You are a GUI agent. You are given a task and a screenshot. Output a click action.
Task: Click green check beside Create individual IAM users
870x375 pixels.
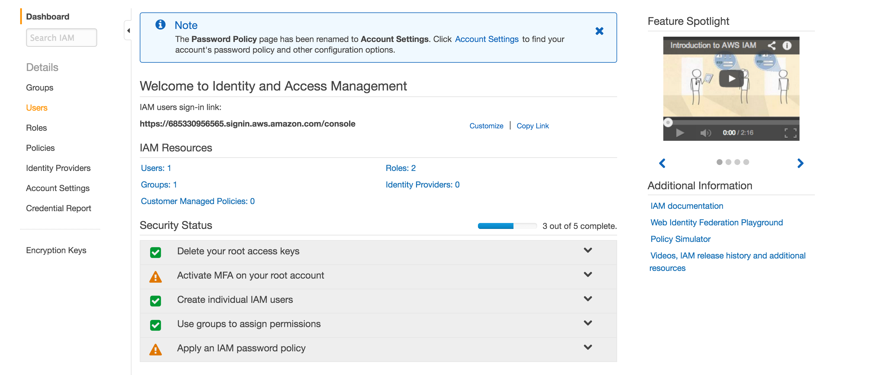[155, 301]
